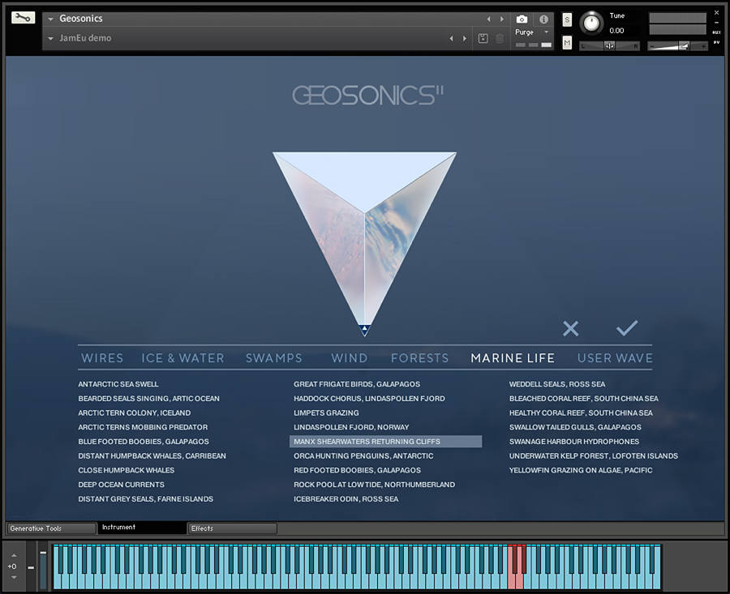Select Lindaspollen Fjord, Norway
Image resolution: width=730 pixels, height=594 pixels.
351,427
